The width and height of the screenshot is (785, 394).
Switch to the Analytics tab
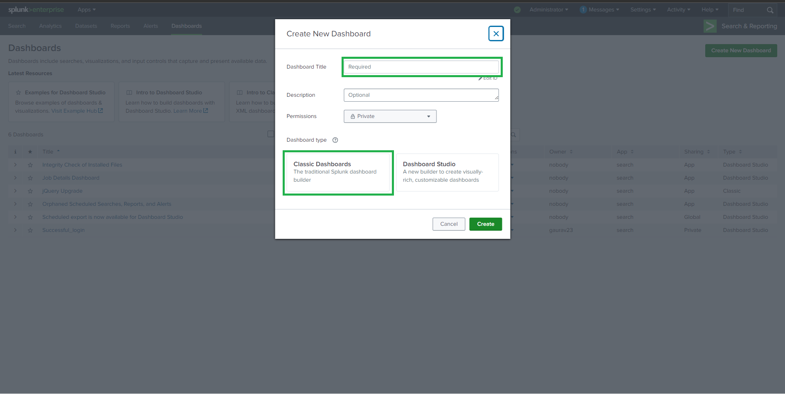point(50,26)
